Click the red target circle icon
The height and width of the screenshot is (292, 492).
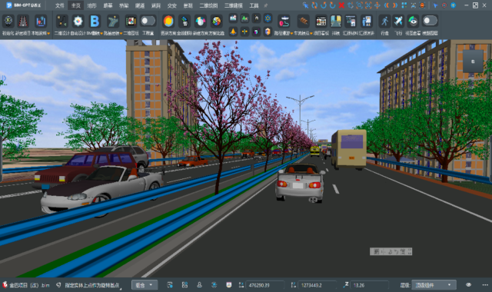444,5
